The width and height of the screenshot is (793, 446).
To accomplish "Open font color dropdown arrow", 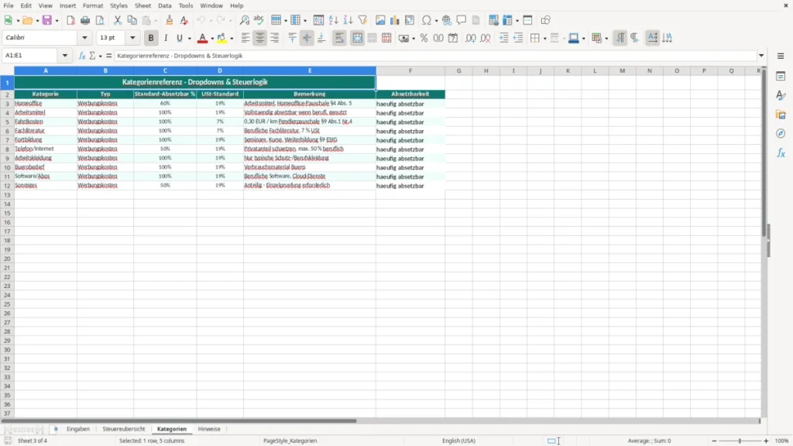I will click(x=212, y=39).
